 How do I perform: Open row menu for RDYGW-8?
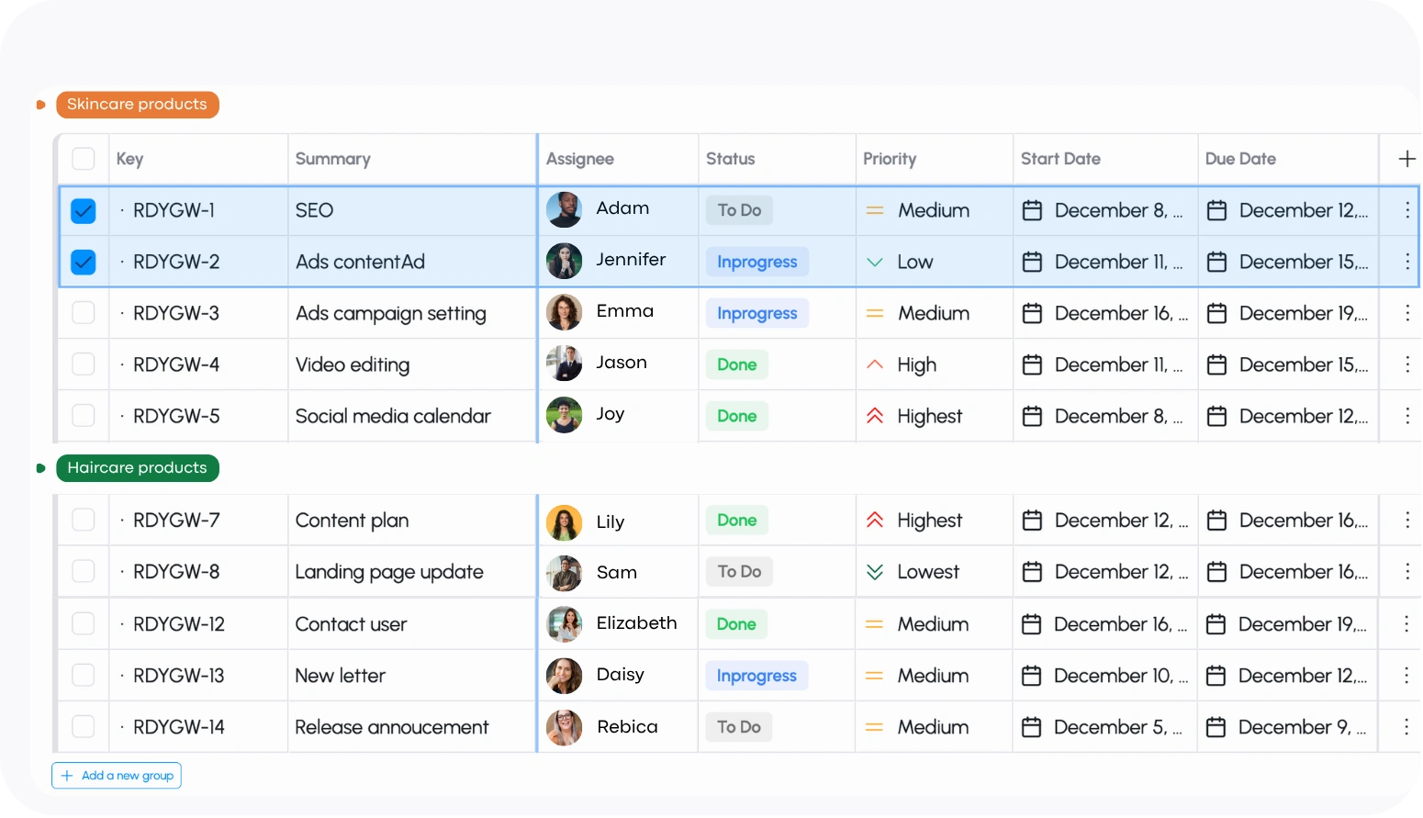coord(1406,572)
